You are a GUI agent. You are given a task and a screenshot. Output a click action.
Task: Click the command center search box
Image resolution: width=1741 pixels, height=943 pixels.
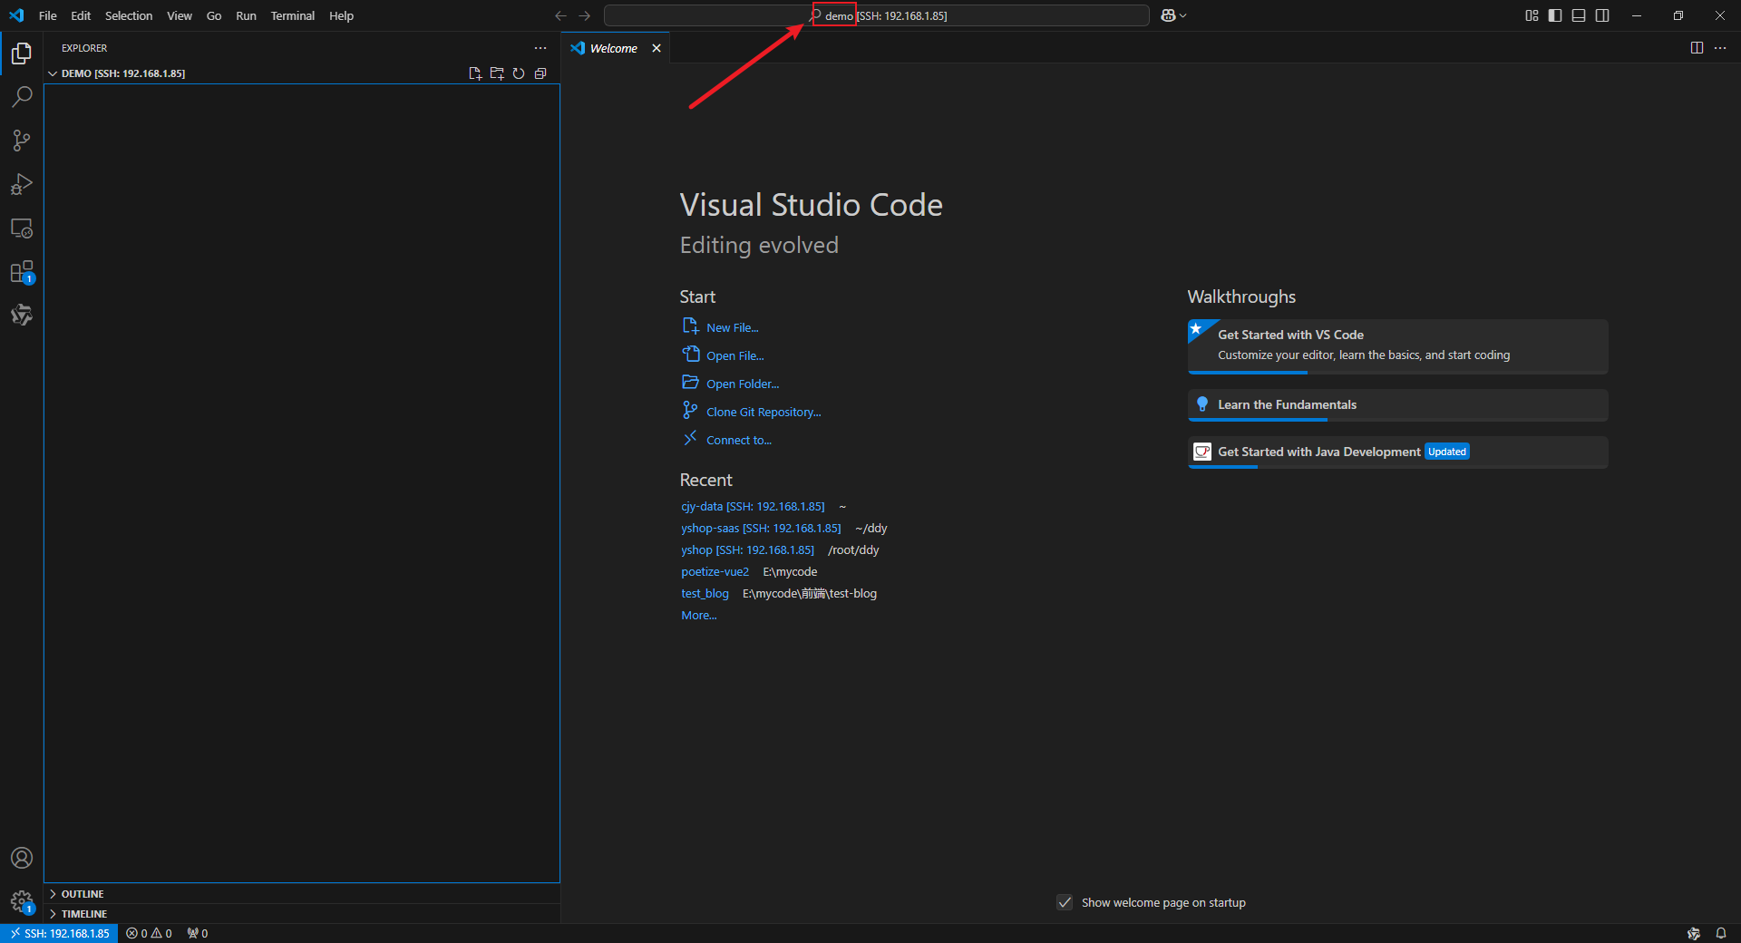(x=877, y=15)
